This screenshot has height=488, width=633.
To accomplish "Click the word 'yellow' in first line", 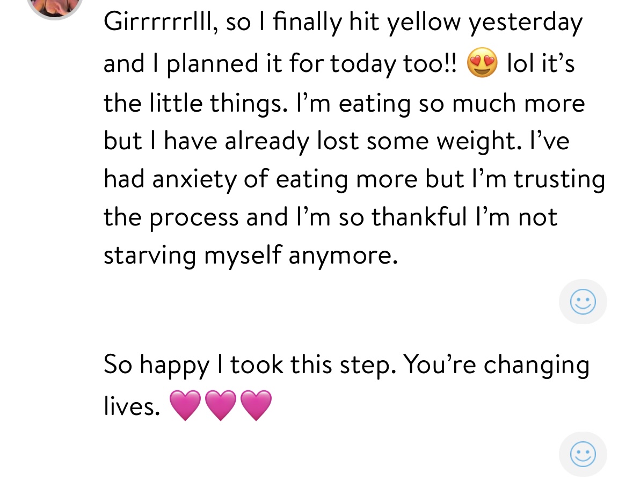I will (x=424, y=23).
